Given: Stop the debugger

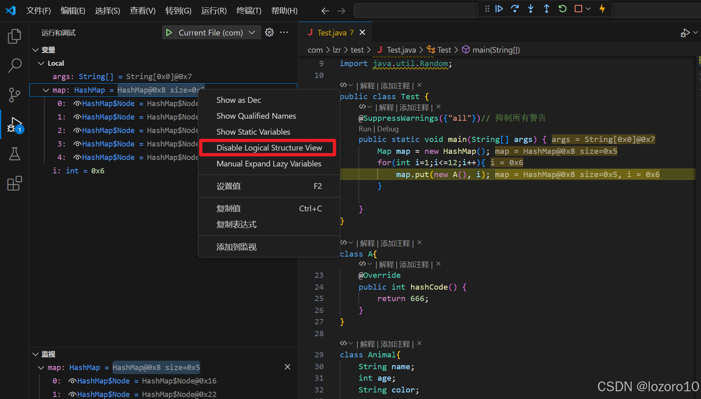Looking at the screenshot, I should (x=579, y=8).
